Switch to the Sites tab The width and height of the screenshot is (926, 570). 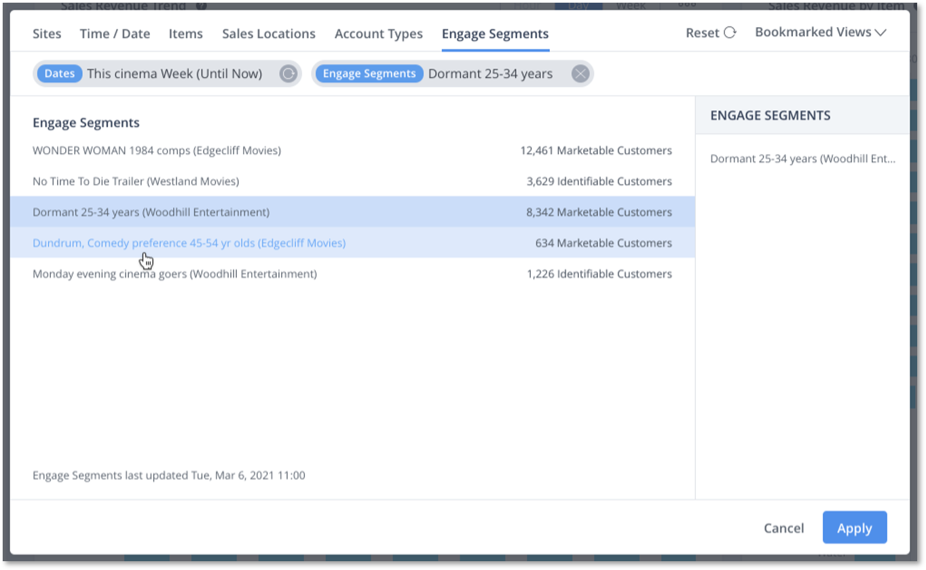point(46,33)
